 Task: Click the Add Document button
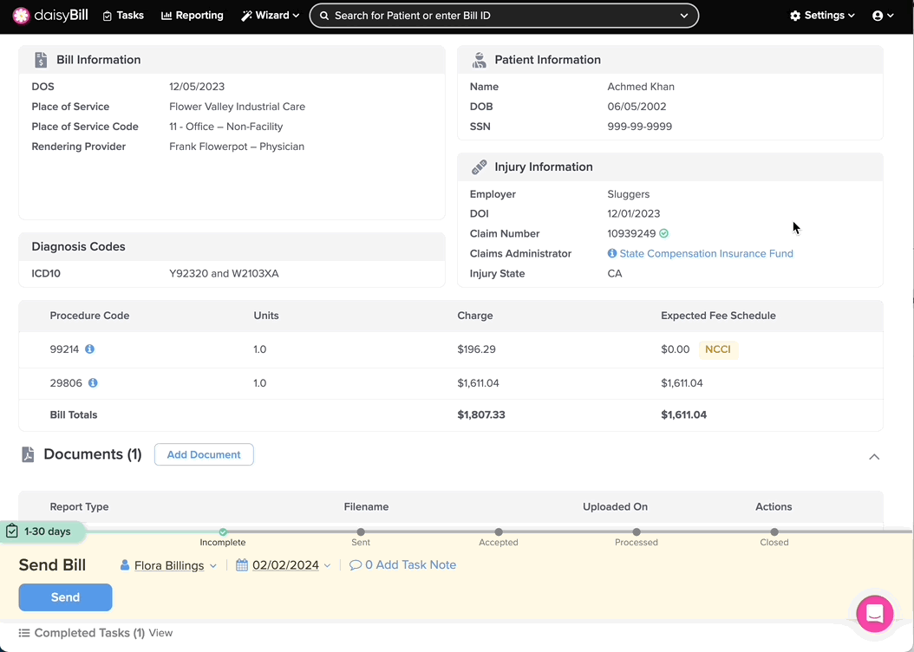[x=204, y=454]
